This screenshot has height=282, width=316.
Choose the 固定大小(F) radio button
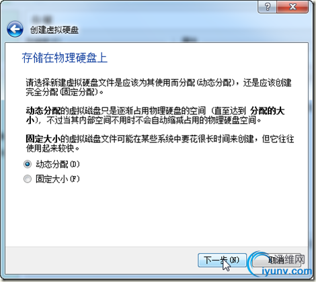tap(28, 179)
